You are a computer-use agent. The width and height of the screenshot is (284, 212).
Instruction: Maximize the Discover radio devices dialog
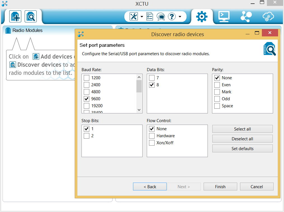[257, 33]
